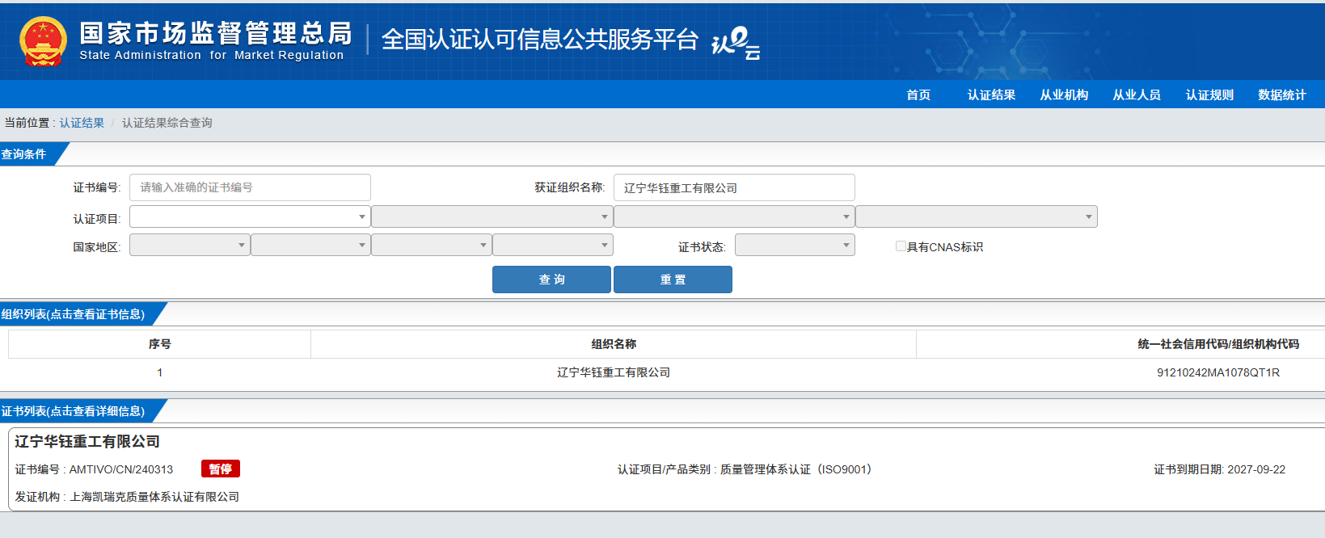This screenshot has width=1325, height=538.
Task: Click the 查询 search button
Action: click(551, 280)
